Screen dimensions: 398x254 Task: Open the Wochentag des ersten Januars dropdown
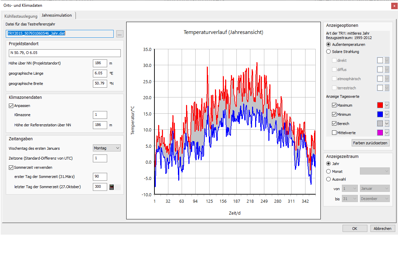[x=107, y=148]
